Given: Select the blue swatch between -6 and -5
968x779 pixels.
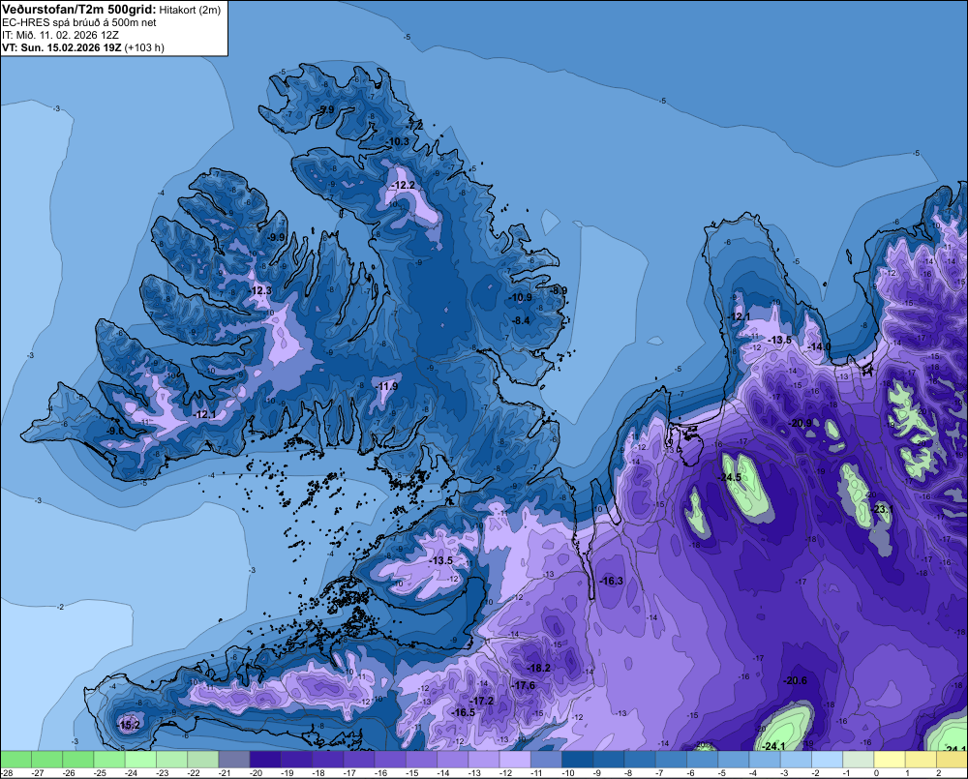Looking at the screenshot, I should tap(703, 760).
